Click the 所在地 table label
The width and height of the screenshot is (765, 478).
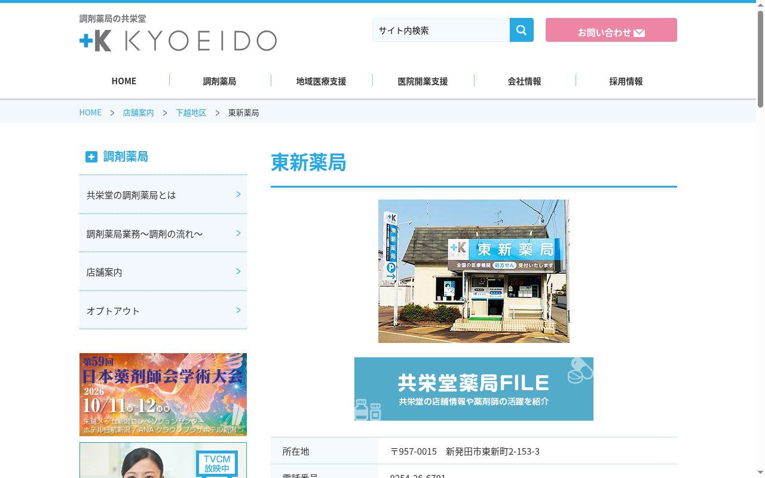coord(296,451)
